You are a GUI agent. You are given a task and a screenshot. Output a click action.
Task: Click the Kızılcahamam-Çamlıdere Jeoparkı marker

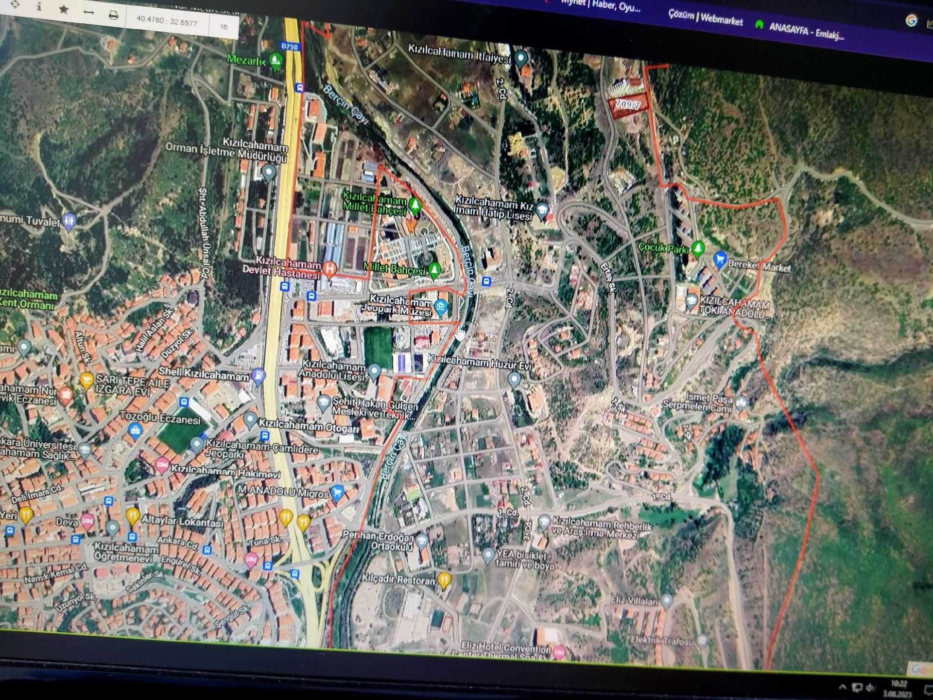[x=196, y=444]
